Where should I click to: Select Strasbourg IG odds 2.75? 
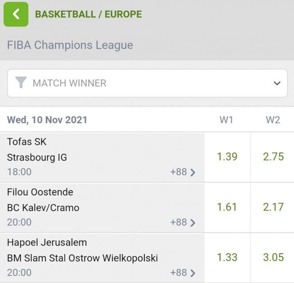(x=273, y=157)
